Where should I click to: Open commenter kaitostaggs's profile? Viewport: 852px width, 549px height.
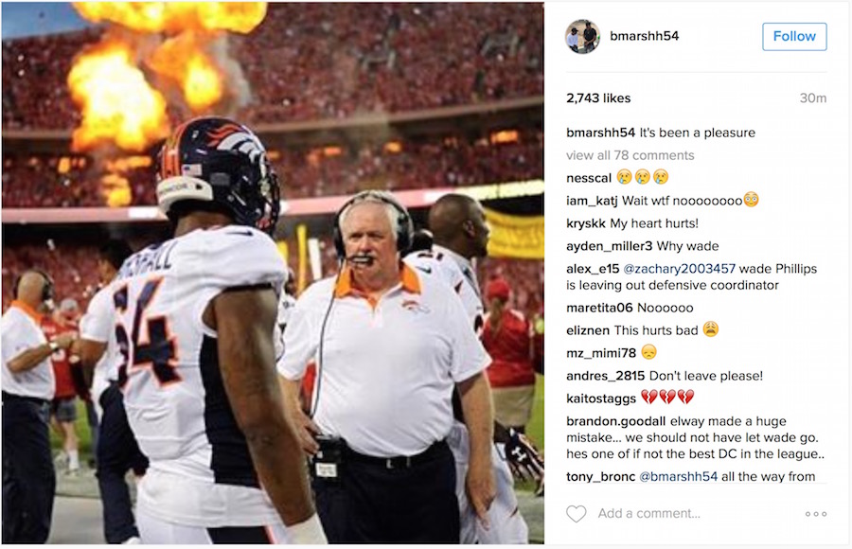[x=601, y=398]
